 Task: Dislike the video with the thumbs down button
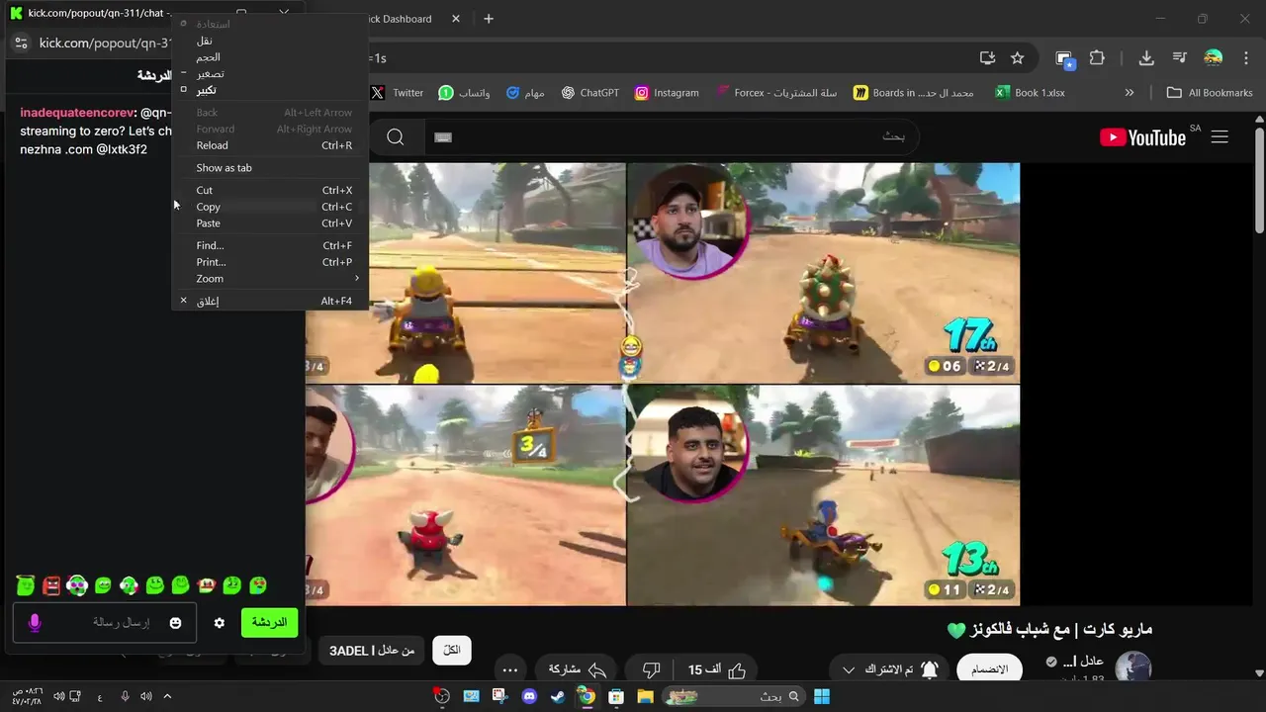[651, 669]
